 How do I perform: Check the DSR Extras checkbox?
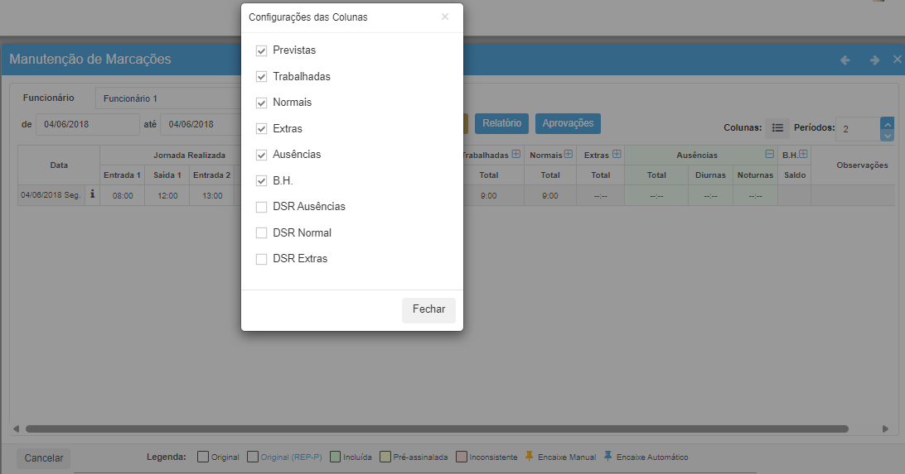click(x=262, y=259)
